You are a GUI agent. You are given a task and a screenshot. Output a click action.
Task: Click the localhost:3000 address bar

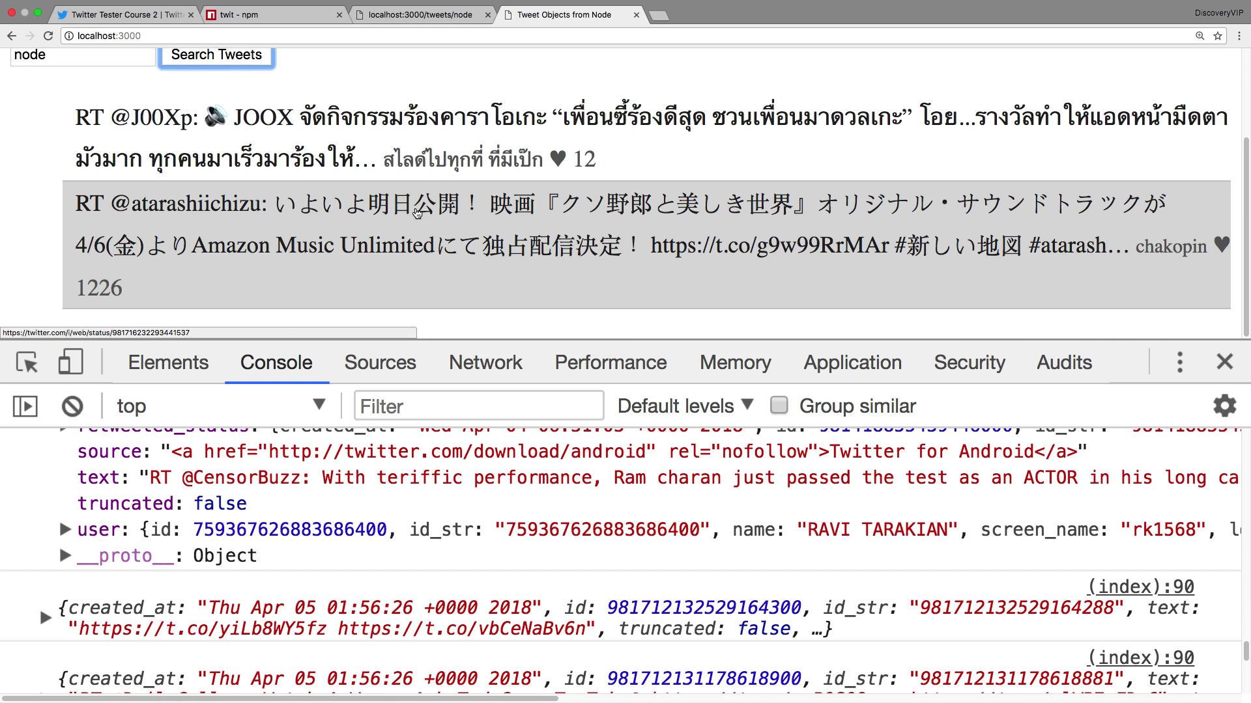click(625, 36)
